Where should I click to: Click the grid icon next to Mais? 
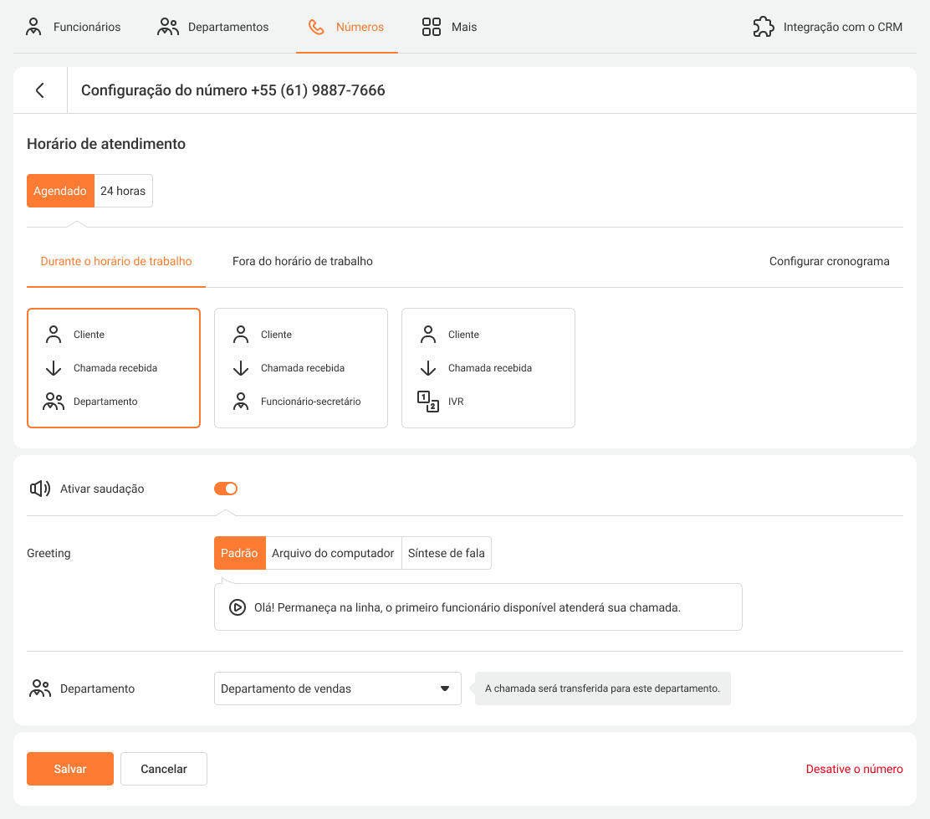pyautogui.click(x=432, y=27)
